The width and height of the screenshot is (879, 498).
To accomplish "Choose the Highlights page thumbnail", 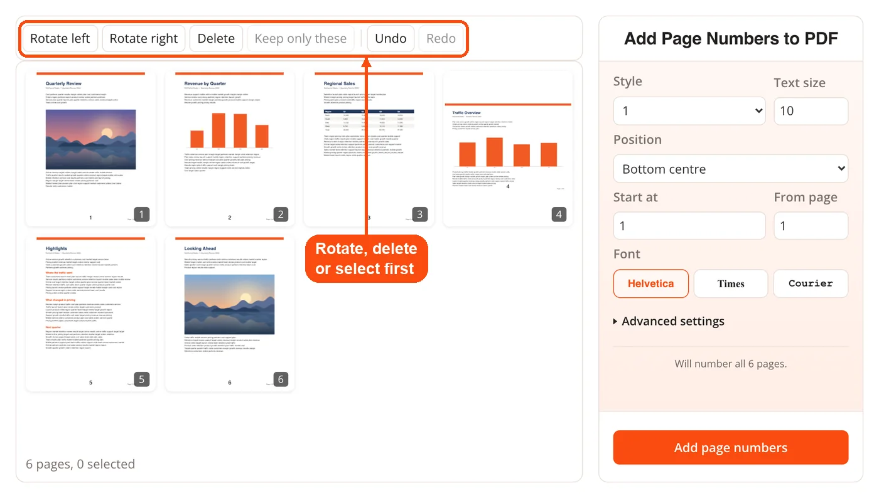I will coord(90,313).
